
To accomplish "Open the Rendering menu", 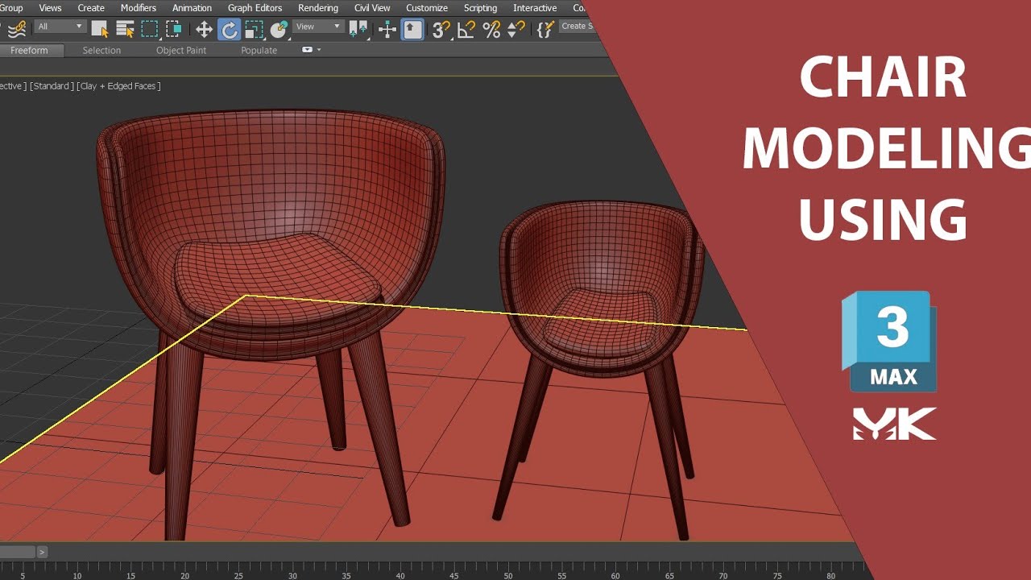I will pyautogui.click(x=318, y=8).
